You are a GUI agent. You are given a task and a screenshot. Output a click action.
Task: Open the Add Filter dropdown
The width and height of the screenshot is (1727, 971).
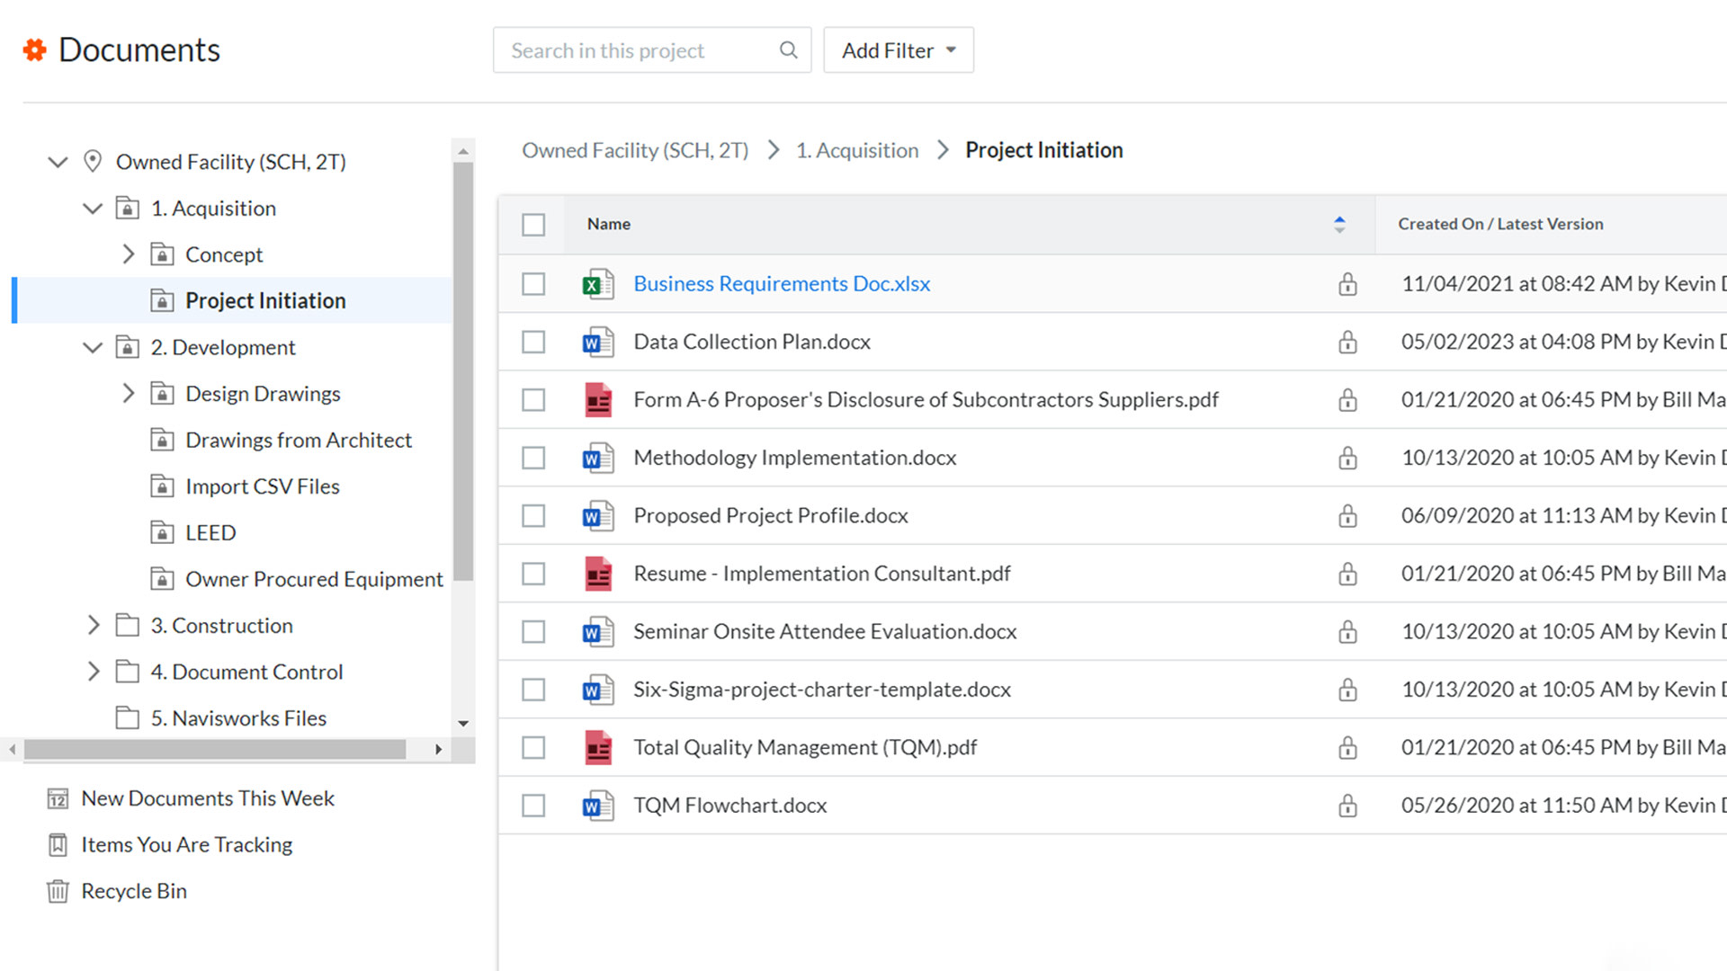898,49
